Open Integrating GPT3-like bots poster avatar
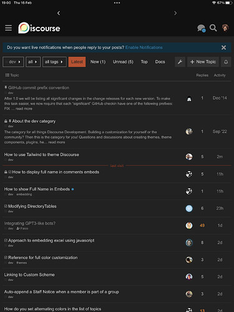The width and height of the screenshot is (234, 312). point(189,225)
